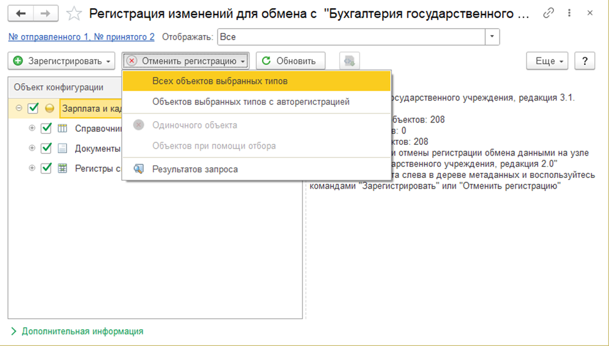
Task: Expand the Справочники tree node
Action: point(32,128)
